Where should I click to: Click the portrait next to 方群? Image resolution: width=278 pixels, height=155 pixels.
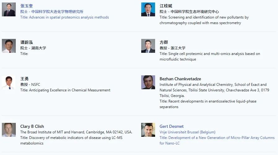click(148, 46)
